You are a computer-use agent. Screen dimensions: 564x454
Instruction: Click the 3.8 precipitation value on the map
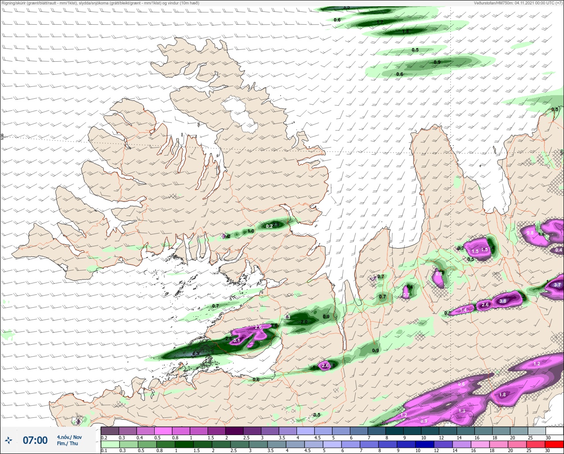(503, 301)
